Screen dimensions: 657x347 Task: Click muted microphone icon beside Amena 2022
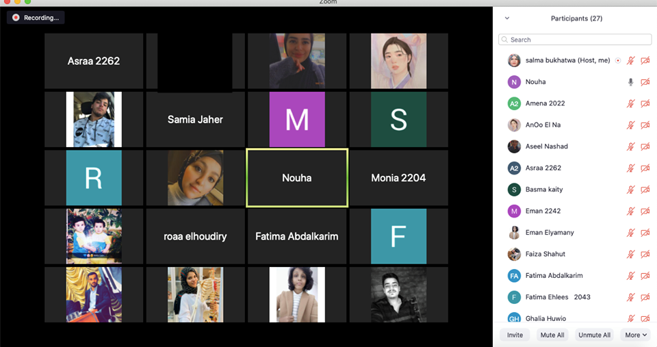[631, 103]
